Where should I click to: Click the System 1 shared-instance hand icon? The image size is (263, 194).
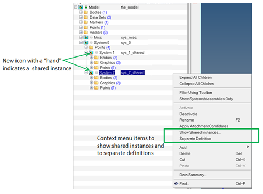(91, 53)
